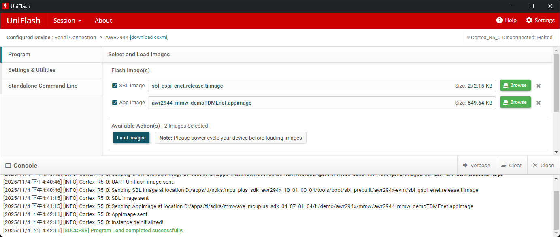This screenshot has width=560, height=237.
Task: Open the About menu item
Action: pyautogui.click(x=103, y=21)
